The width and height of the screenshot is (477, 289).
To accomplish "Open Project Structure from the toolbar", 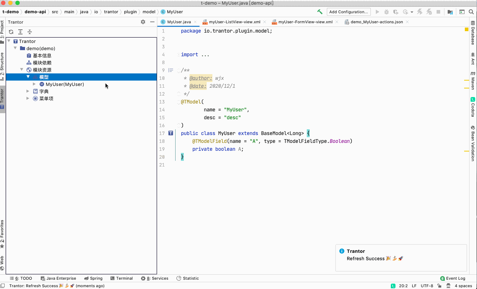I will (450, 12).
